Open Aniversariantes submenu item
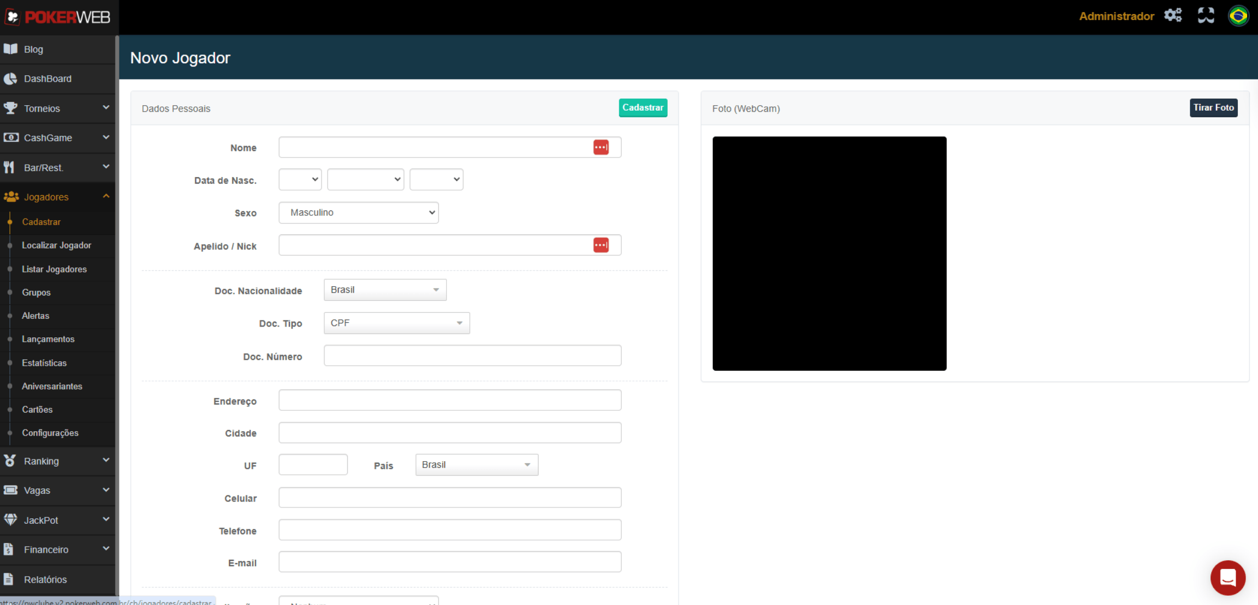 (x=52, y=386)
